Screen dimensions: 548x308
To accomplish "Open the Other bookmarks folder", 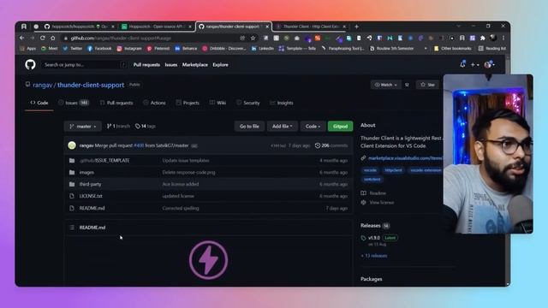I will pos(453,49).
